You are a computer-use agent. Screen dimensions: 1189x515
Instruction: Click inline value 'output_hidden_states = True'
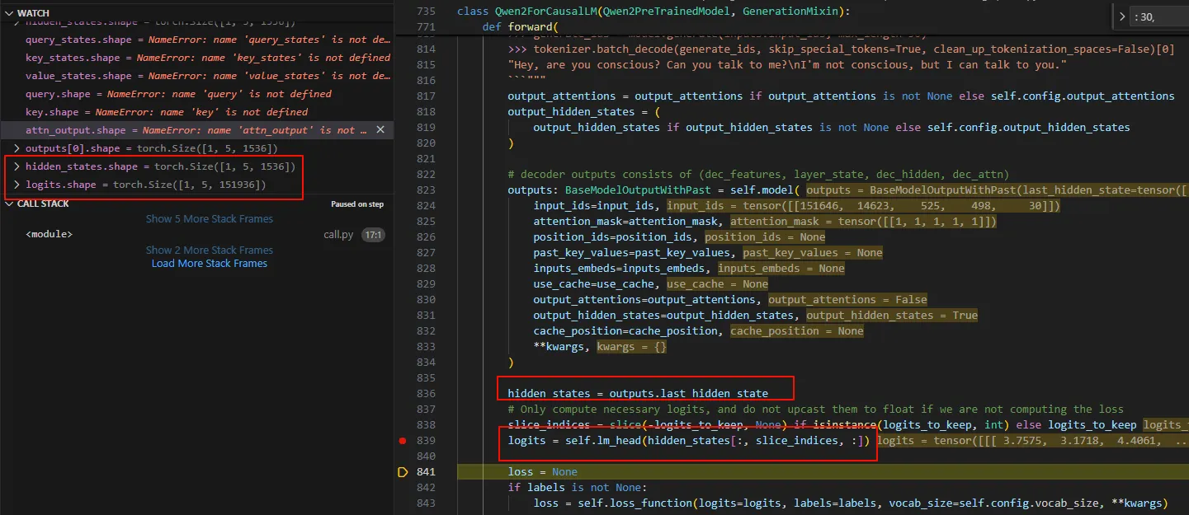pos(892,316)
